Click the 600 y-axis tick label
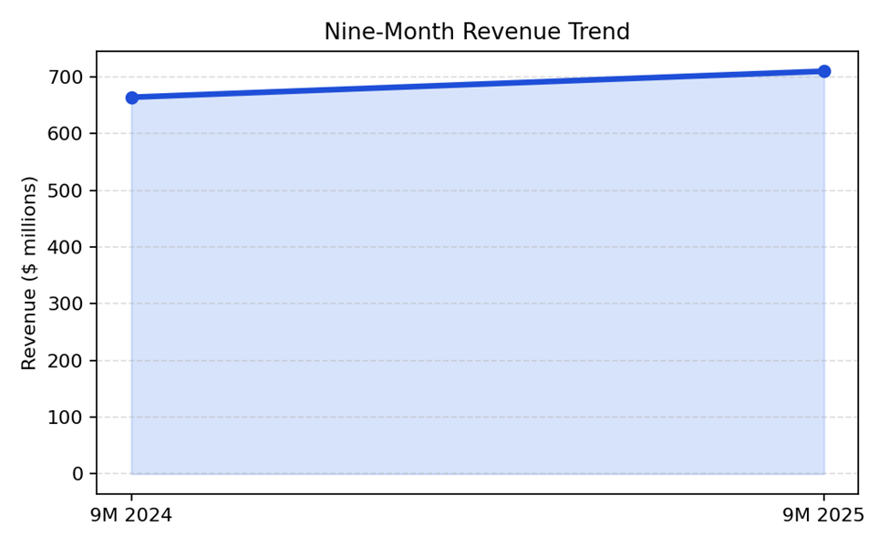 pos(66,134)
